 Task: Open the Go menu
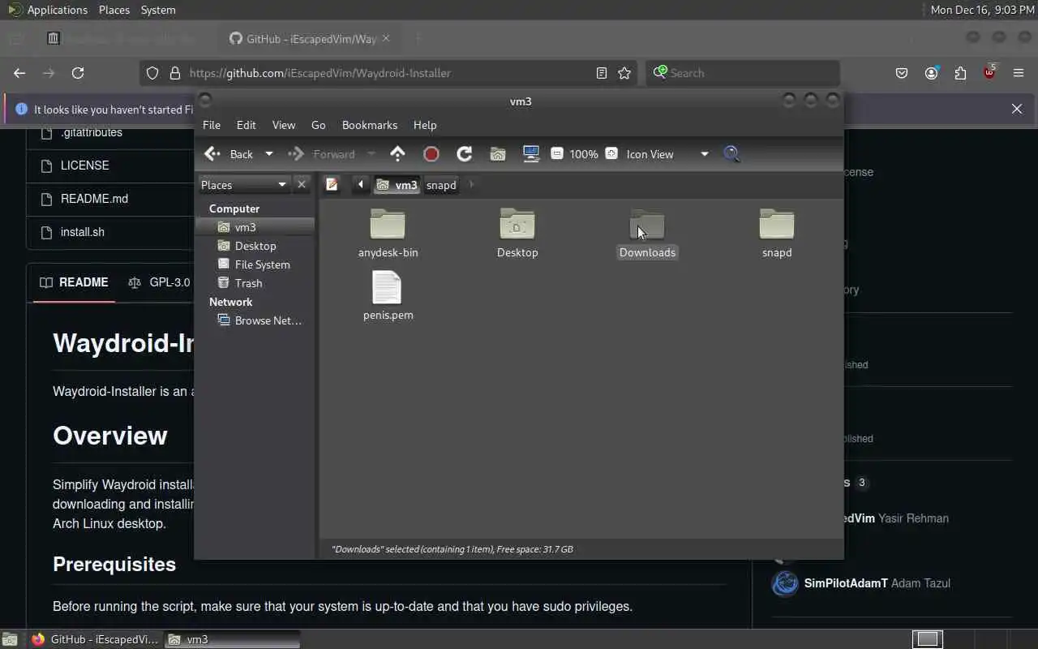click(319, 125)
